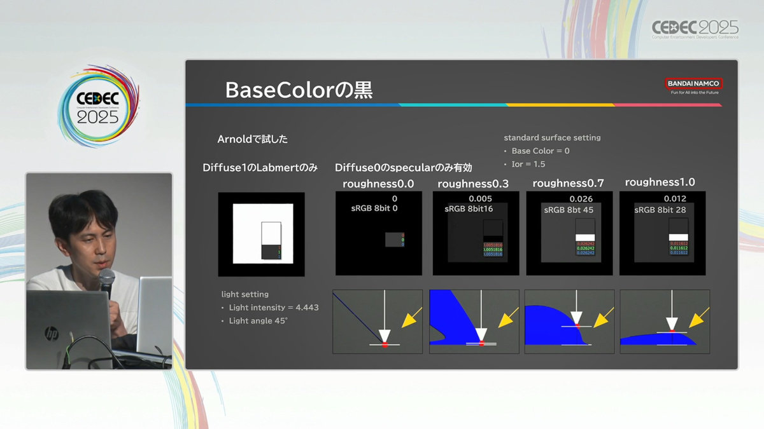Click the CEDEC 2025 logo in top-right corner
Screen dimensions: 764x429
[695, 29]
